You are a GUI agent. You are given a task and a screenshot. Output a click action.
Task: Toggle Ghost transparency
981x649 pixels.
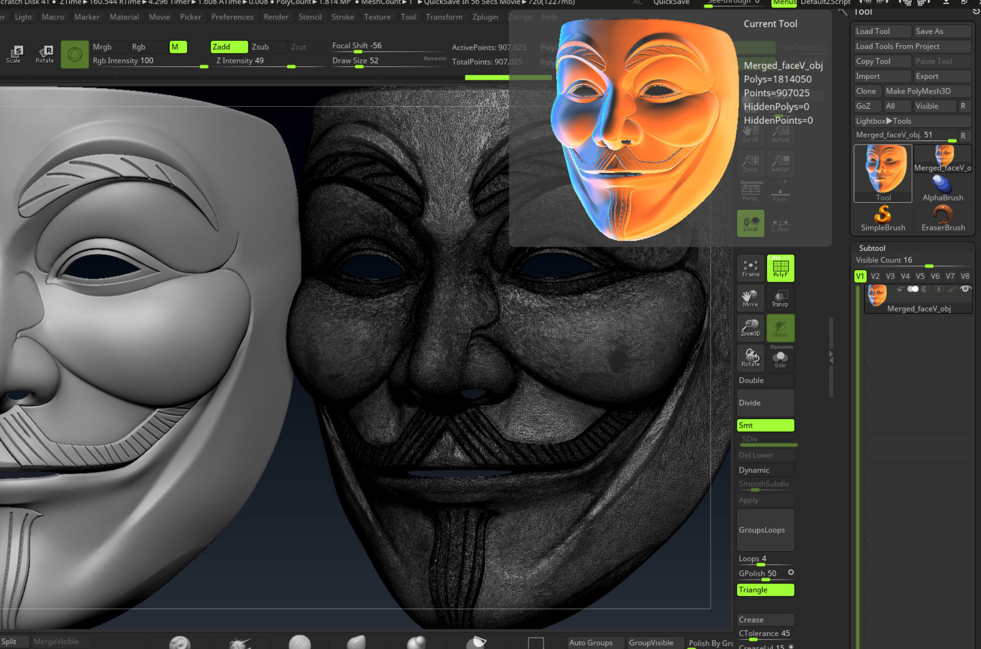pos(781,327)
